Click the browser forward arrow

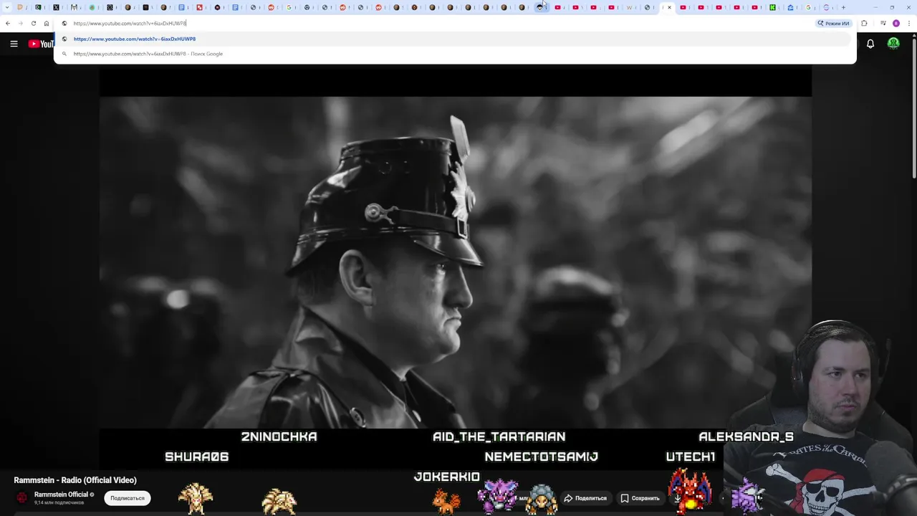click(20, 23)
